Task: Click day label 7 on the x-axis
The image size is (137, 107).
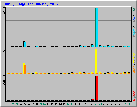Action: [x=33, y=104]
